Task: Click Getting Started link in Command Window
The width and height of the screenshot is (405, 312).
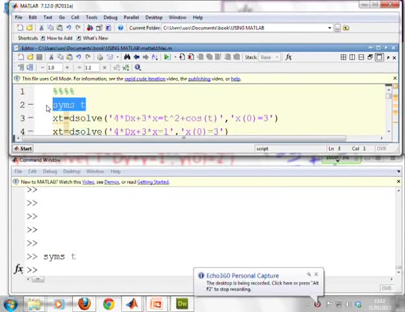Action: [153, 182]
